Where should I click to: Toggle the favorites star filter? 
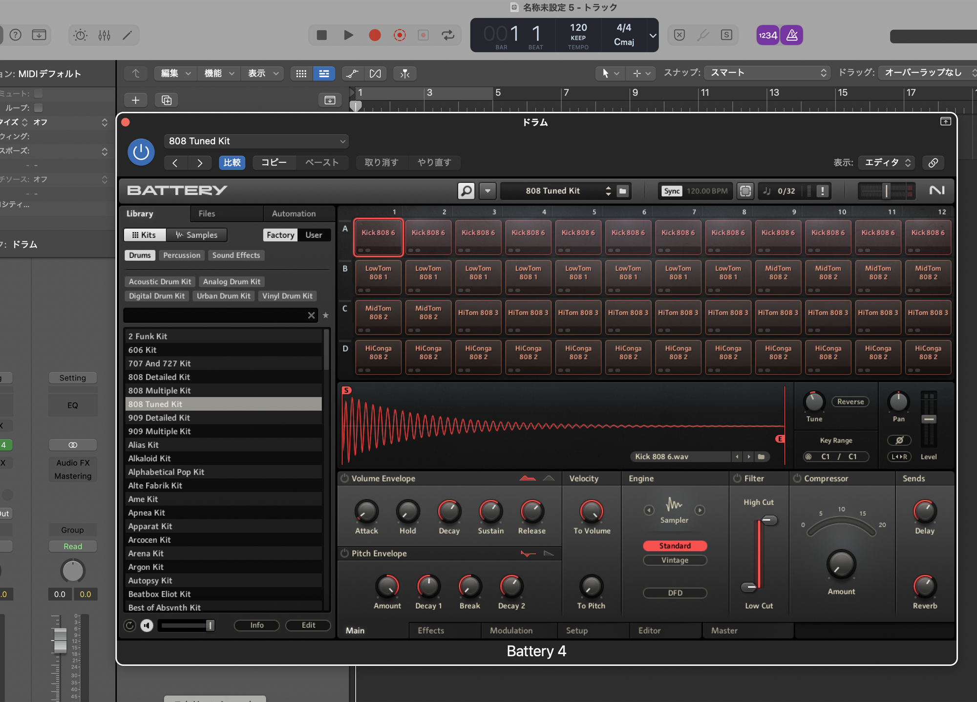coord(326,315)
